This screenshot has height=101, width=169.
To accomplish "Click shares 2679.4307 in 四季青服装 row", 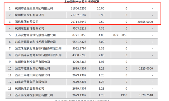I will (x=79, y=82).
